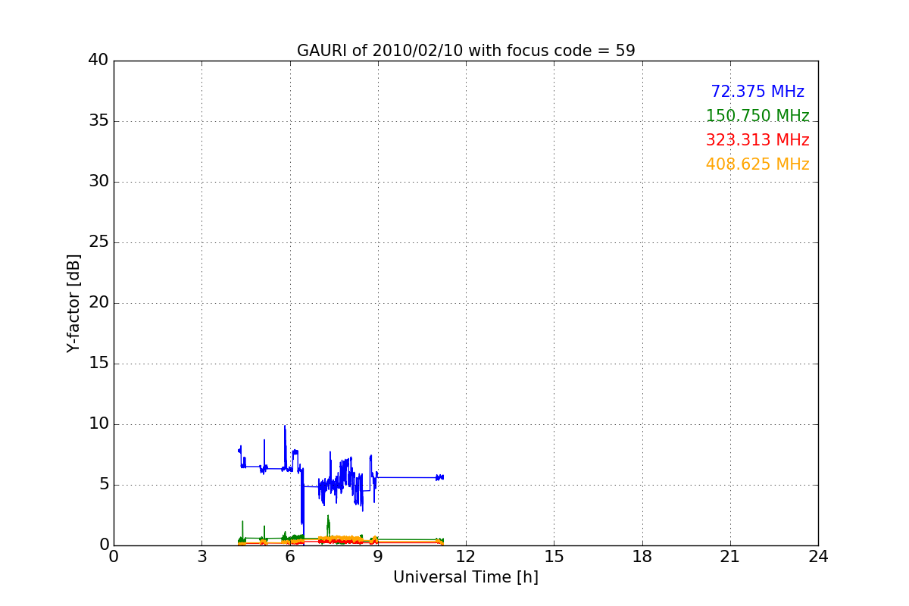Click the x-axis tick label '24'

point(818,557)
